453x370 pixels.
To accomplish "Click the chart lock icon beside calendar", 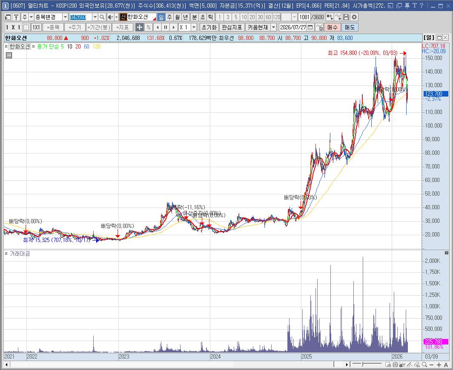I will 319,27.
